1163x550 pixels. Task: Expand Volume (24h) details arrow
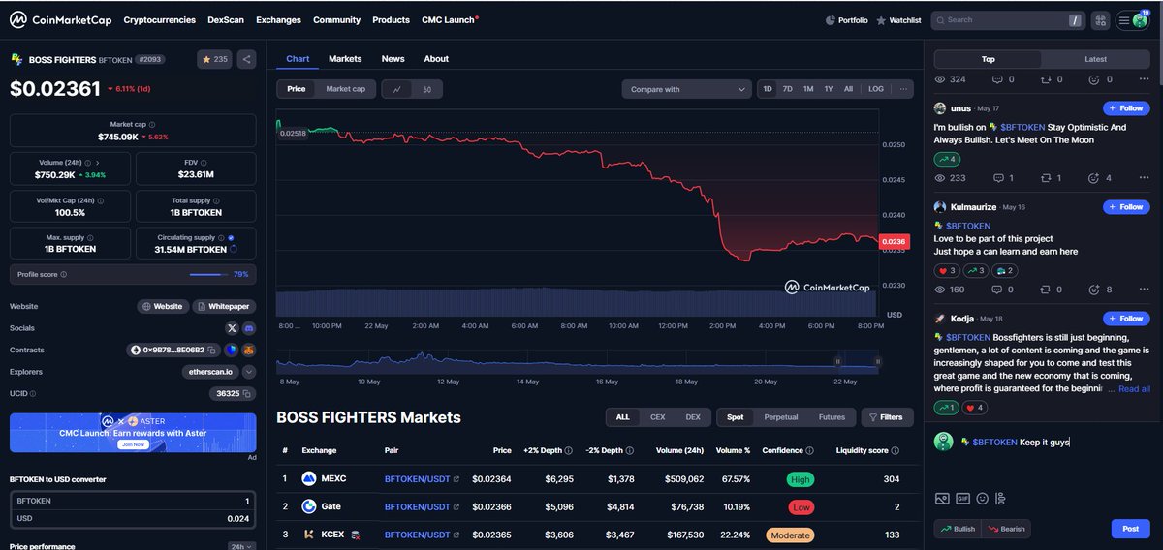(98, 163)
